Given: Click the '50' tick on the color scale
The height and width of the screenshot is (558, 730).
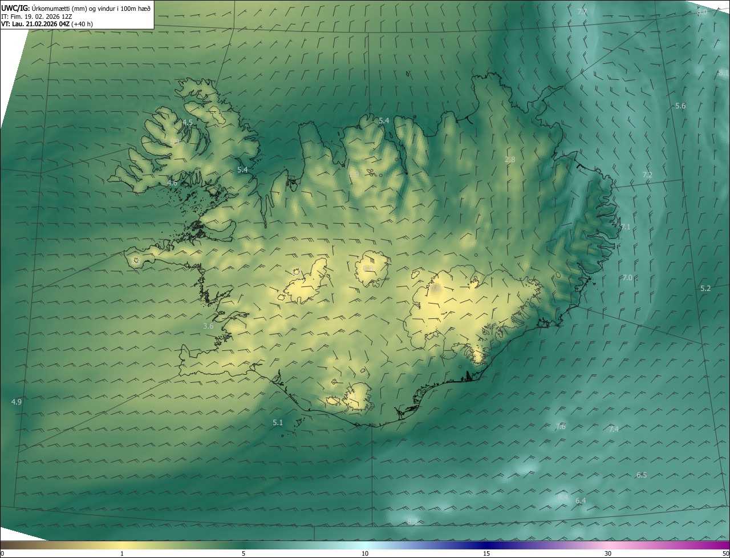Looking at the screenshot, I should (x=726, y=553).
